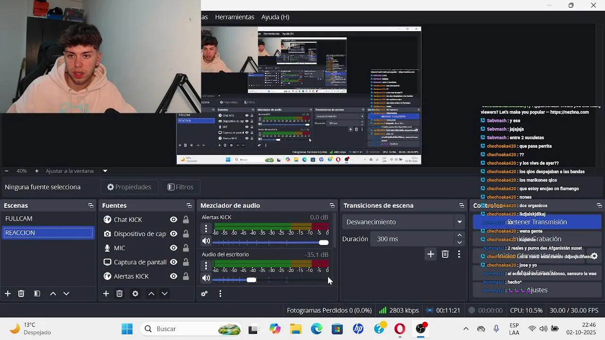The image size is (605, 340).
Task: Move scene up arrow in Escenas toolbar
Action: point(53,294)
